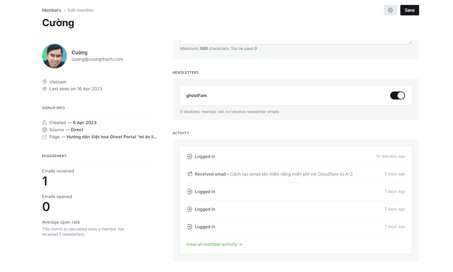Click the ghostFam newsletter name
This screenshot has width=453, height=272.
pos(196,95)
